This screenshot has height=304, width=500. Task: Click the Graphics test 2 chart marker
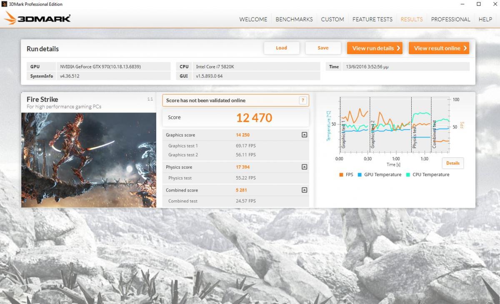373,135
